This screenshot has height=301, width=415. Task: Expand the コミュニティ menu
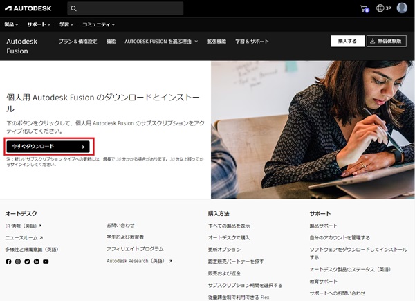[98, 24]
